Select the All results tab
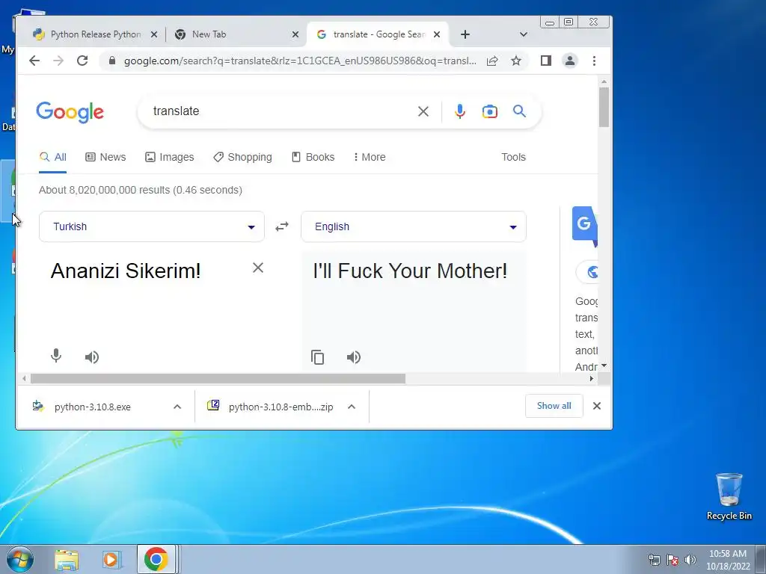The height and width of the screenshot is (574, 766). coord(53,157)
